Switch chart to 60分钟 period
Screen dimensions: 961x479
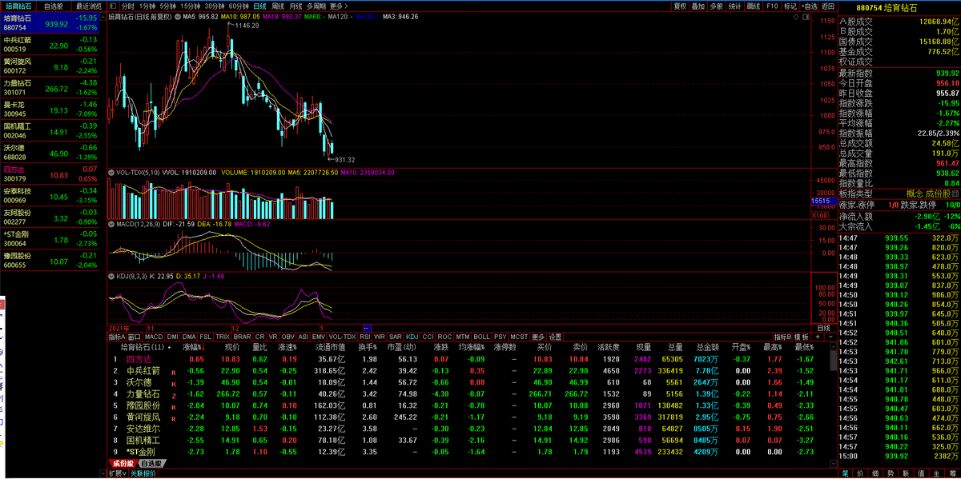[239, 6]
